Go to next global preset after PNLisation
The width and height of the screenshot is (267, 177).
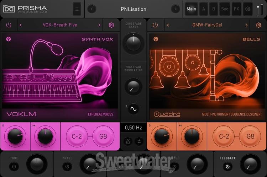coord(175,9)
